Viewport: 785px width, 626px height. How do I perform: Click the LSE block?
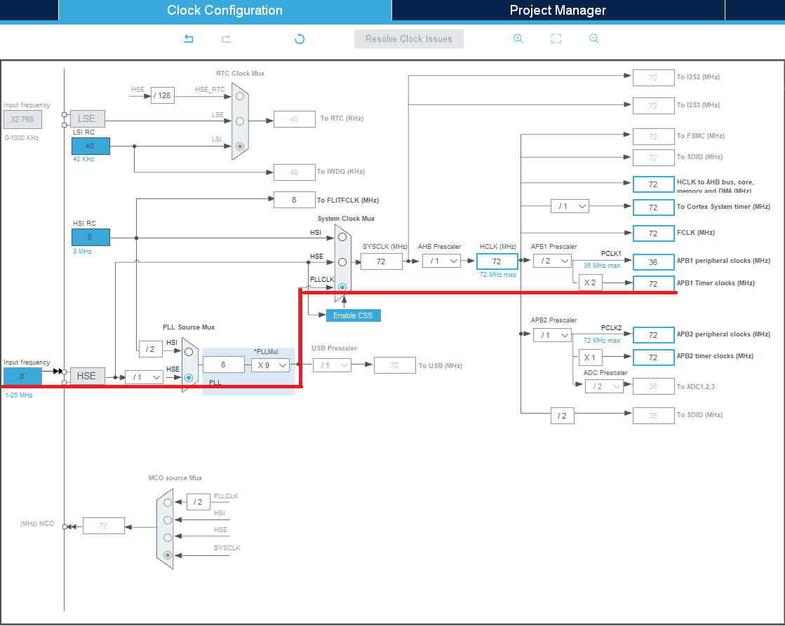pos(88,118)
